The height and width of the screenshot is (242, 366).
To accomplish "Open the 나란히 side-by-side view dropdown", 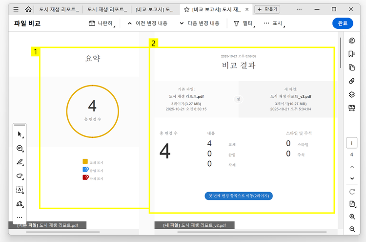I will tap(102, 23).
